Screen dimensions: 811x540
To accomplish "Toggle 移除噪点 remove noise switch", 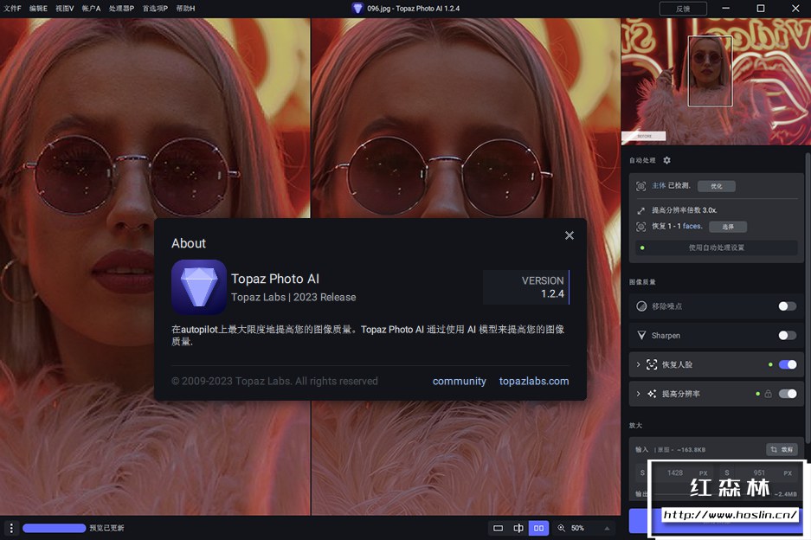I will point(788,306).
